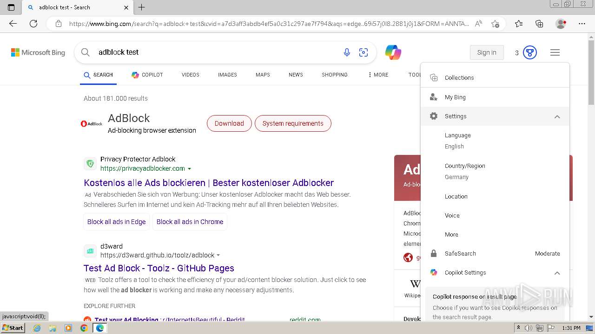Expand d3ward URL dropdown arrow
The height and width of the screenshot is (334, 595).
tap(218, 255)
